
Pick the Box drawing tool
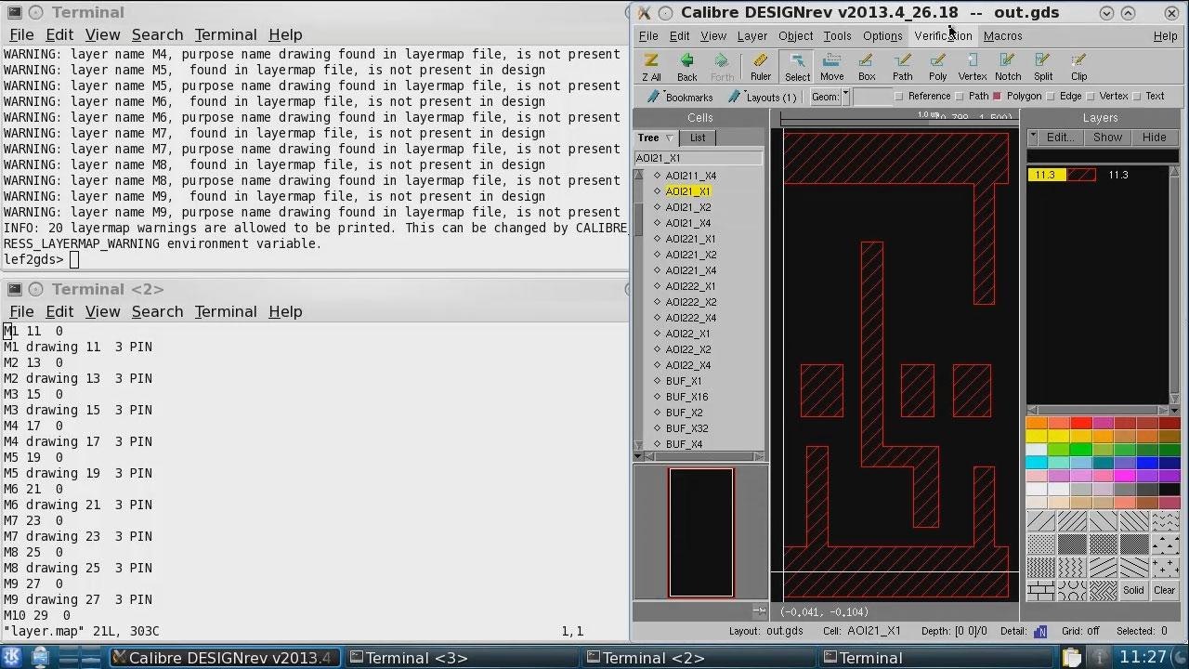point(867,67)
